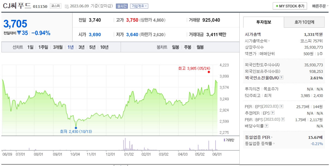
Task: Click the stock code 011150
Action: pyautogui.click(x=40, y=6)
